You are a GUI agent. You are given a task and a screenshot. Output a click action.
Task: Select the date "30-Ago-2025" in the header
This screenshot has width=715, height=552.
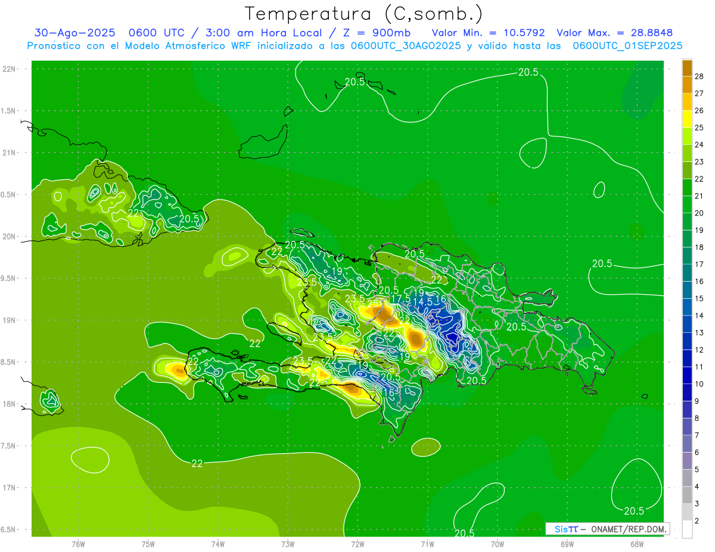[74, 33]
